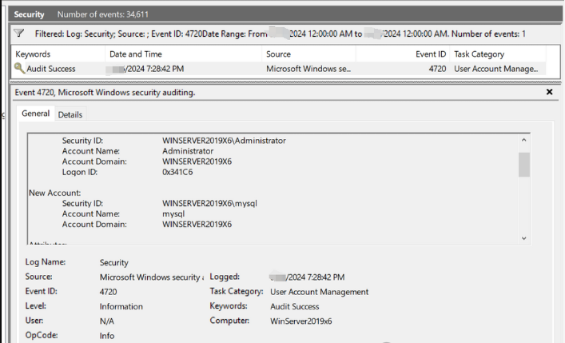
Task: Click the Microsoft Windows se... source cell
Action: 308,69
